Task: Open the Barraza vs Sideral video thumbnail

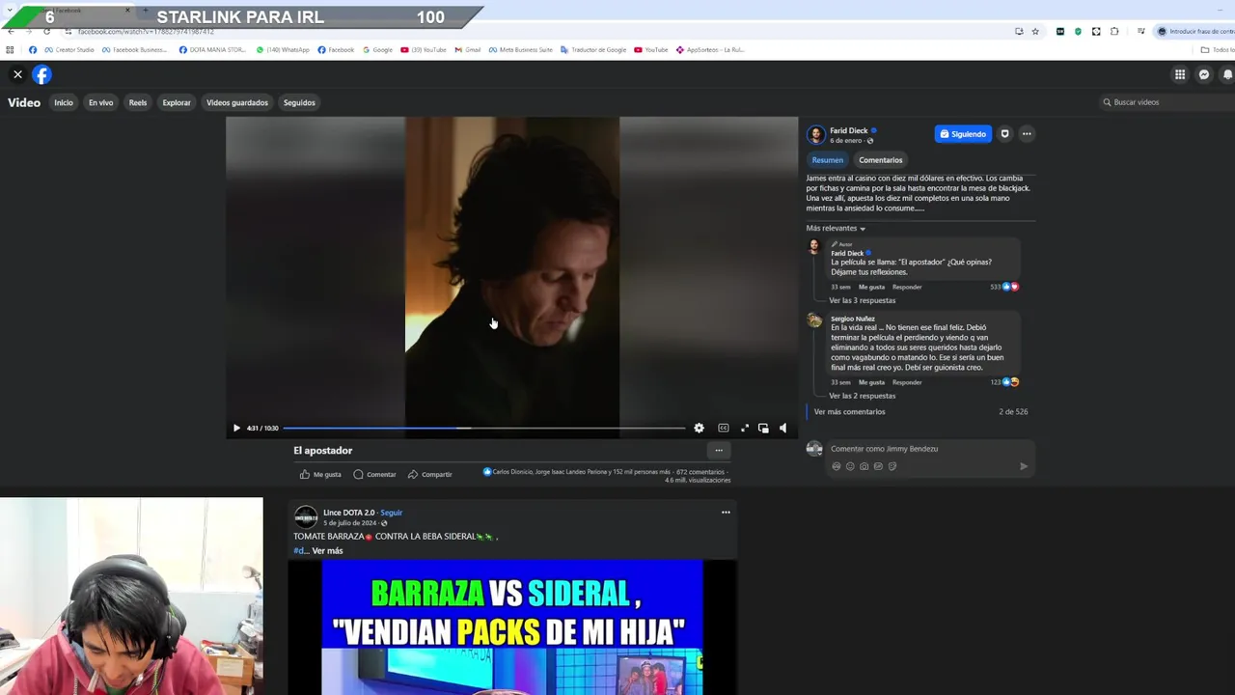Action: [x=512, y=627]
